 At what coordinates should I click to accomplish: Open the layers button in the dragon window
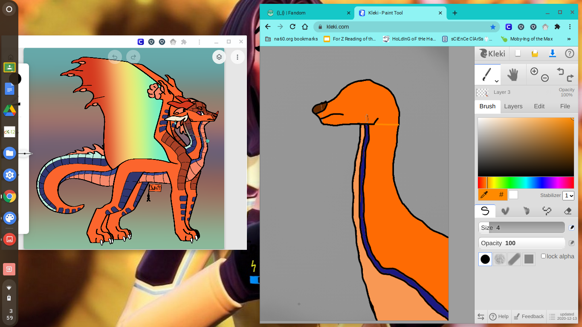coord(219,57)
